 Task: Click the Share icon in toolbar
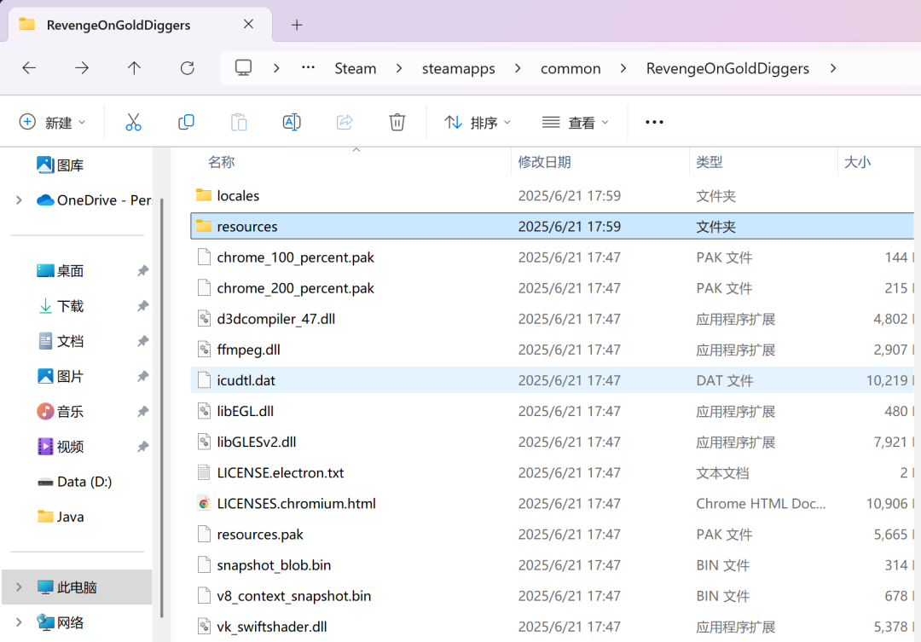coord(345,122)
